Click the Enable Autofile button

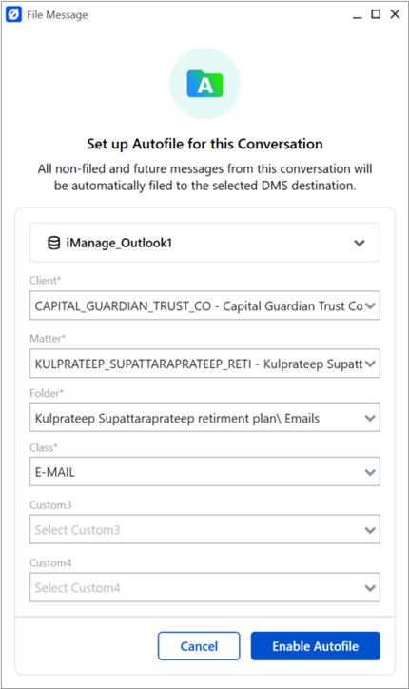tap(316, 646)
